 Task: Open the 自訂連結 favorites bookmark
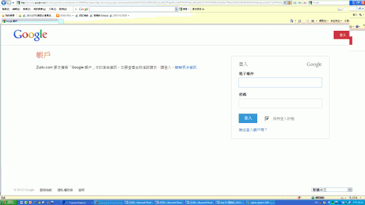coord(82,15)
